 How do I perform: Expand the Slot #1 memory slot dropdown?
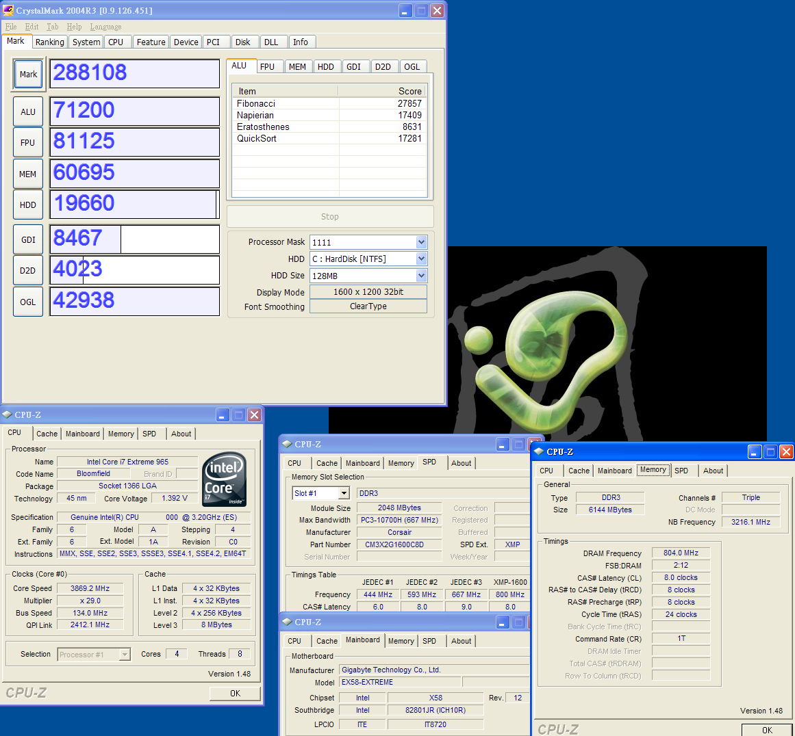(344, 493)
